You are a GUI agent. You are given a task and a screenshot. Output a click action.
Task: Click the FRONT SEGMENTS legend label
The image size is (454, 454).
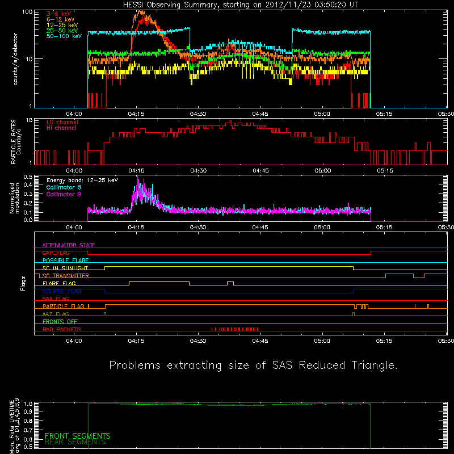(x=78, y=436)
